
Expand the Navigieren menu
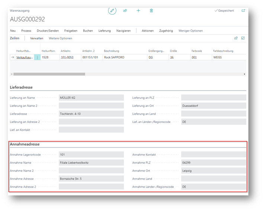[x=123, y=30]
